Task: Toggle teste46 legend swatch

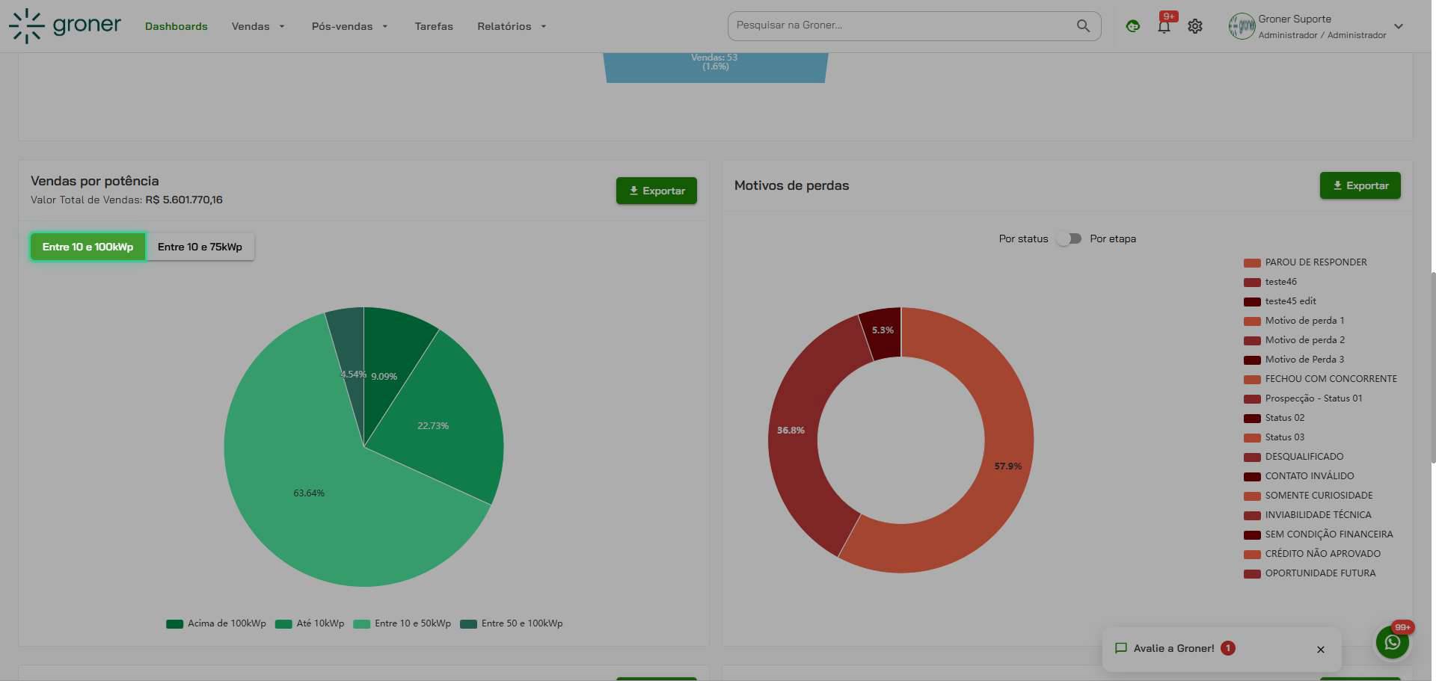Action: (x=1252, y=283)
